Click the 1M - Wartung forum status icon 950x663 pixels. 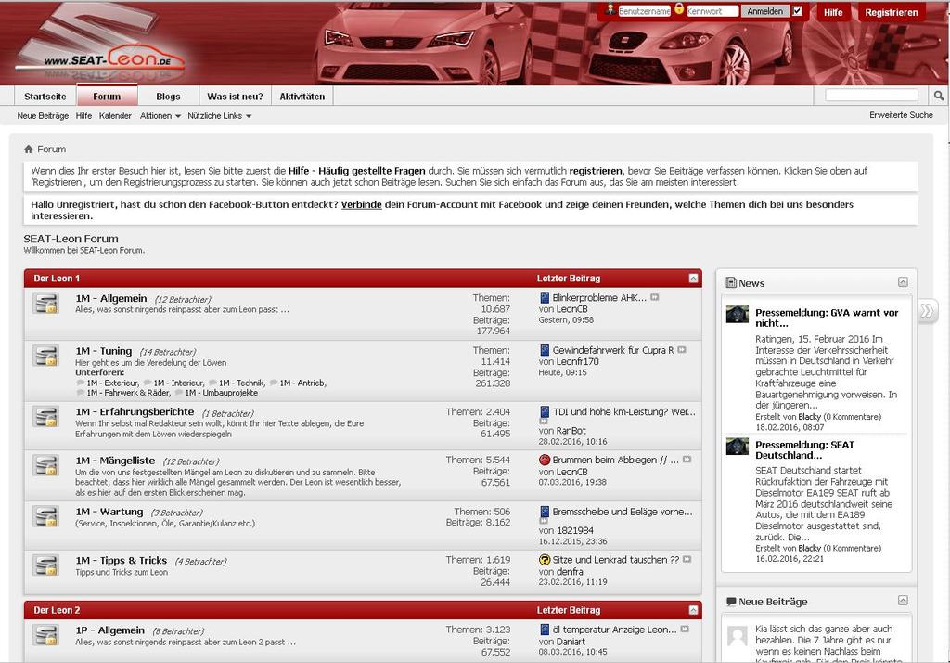click(x=45, y=517)
